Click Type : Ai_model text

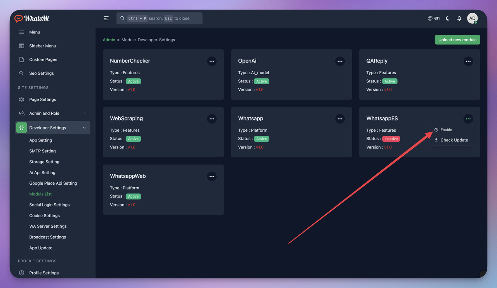tap(254, 73)
